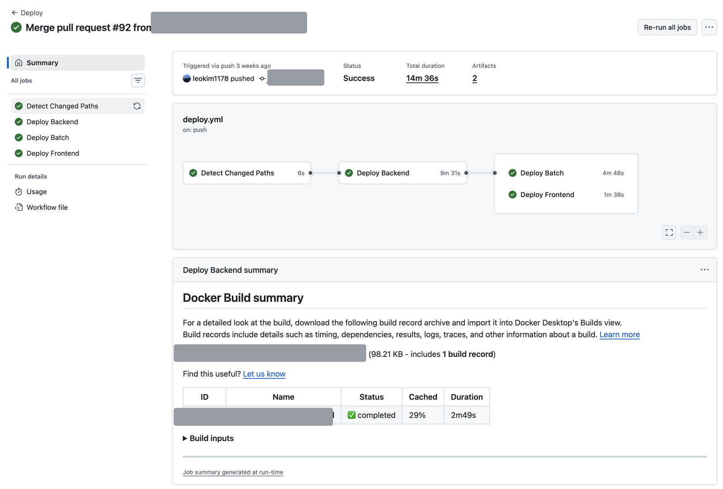Zoom out the workflow graph

point(687,232)
